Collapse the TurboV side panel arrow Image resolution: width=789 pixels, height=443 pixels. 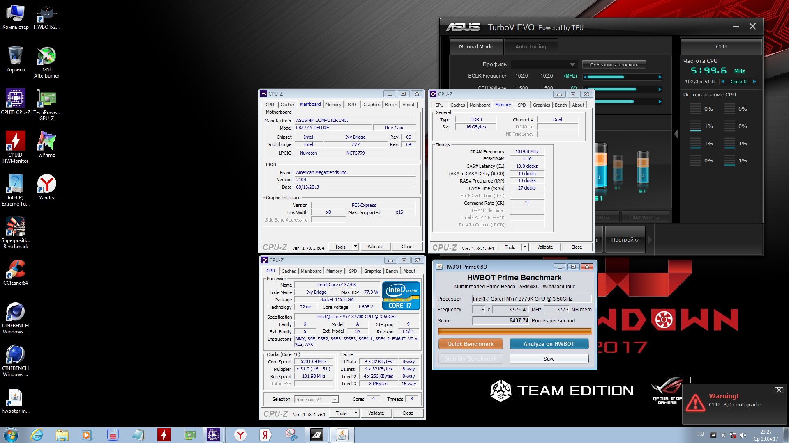point(676,134)
